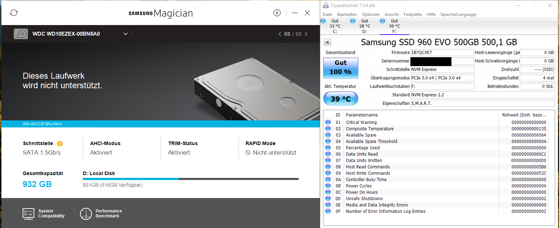Select the Host Write Commands row
This screenshot has height=228, width=559.
point(436,173)
